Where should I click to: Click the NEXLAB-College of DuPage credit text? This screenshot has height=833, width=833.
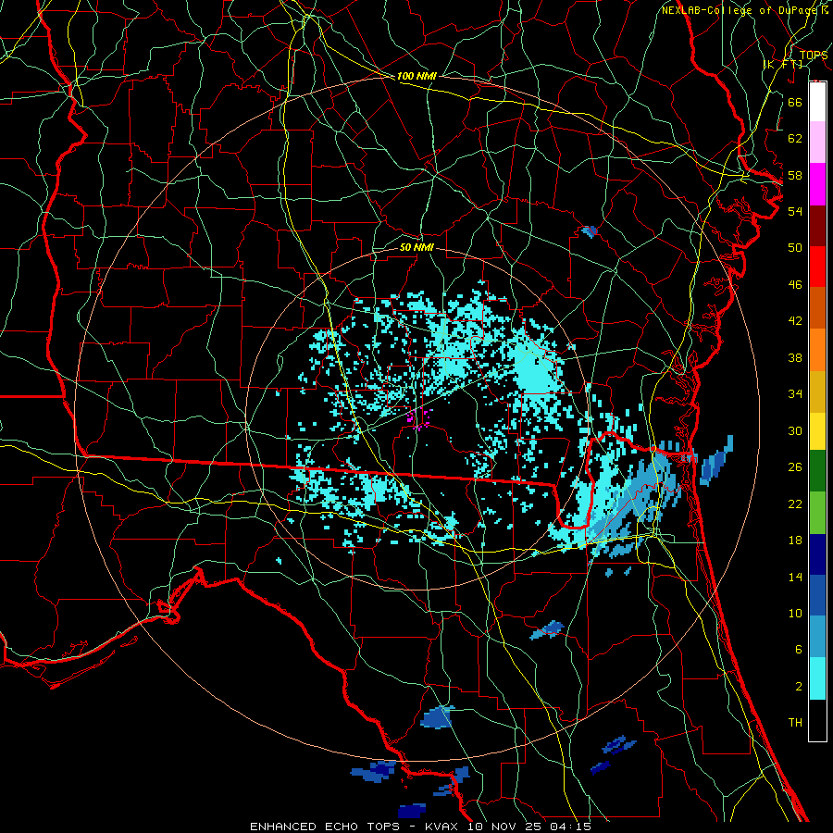741,10
